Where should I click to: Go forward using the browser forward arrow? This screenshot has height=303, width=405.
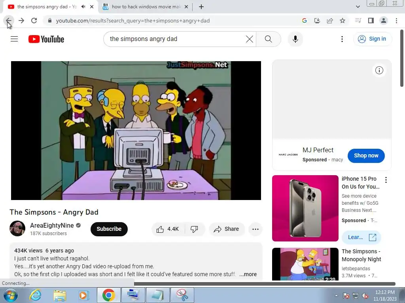(21, 21)
